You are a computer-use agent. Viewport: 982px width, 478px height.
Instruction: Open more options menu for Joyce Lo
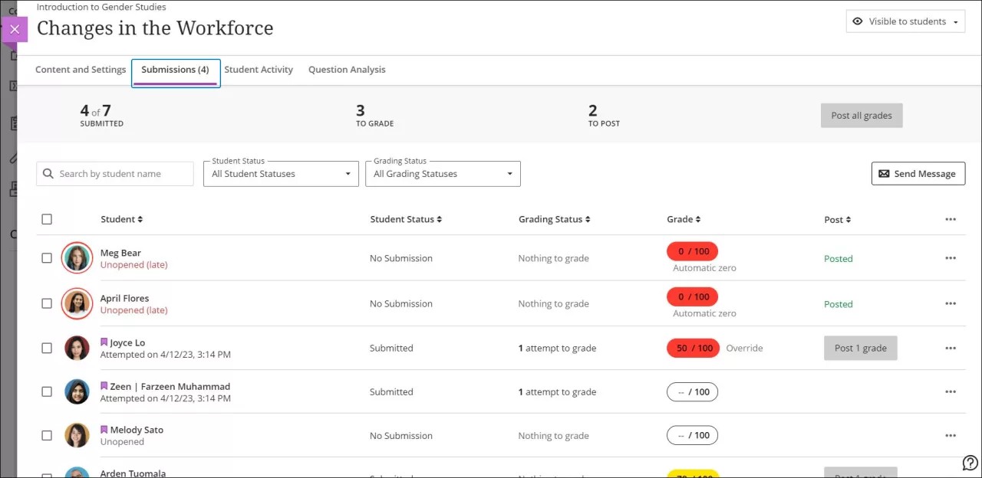[x=951, y=348]
